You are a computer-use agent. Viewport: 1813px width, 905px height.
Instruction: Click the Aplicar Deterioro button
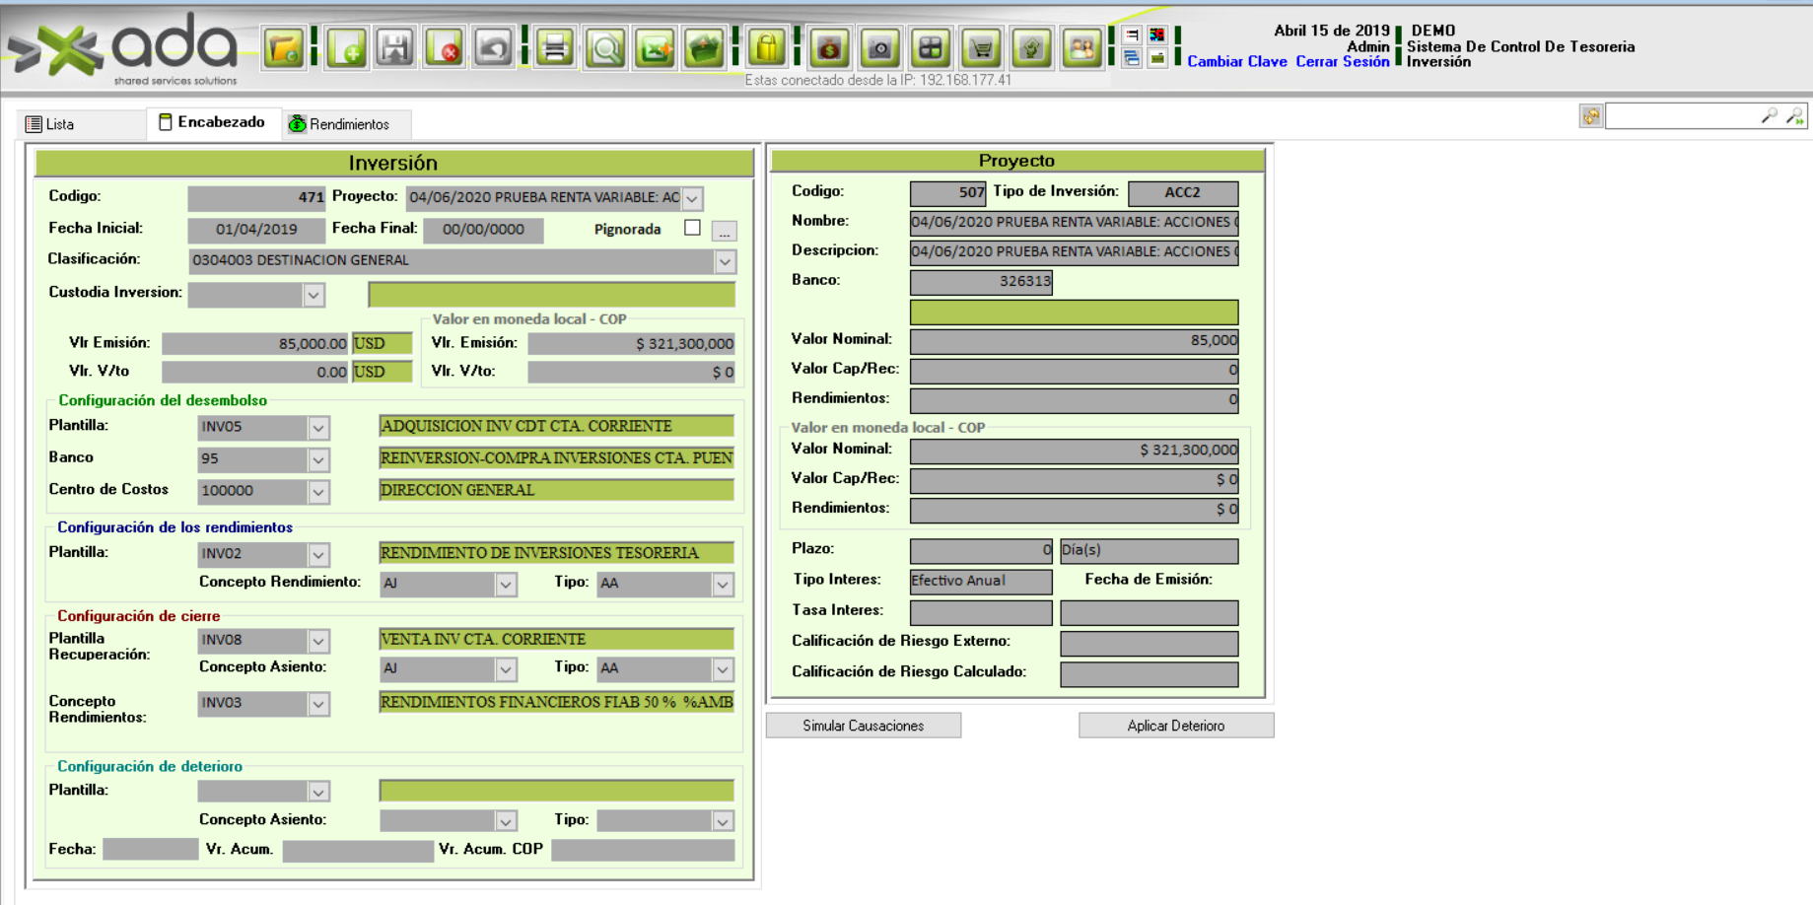click(1175, 726)
